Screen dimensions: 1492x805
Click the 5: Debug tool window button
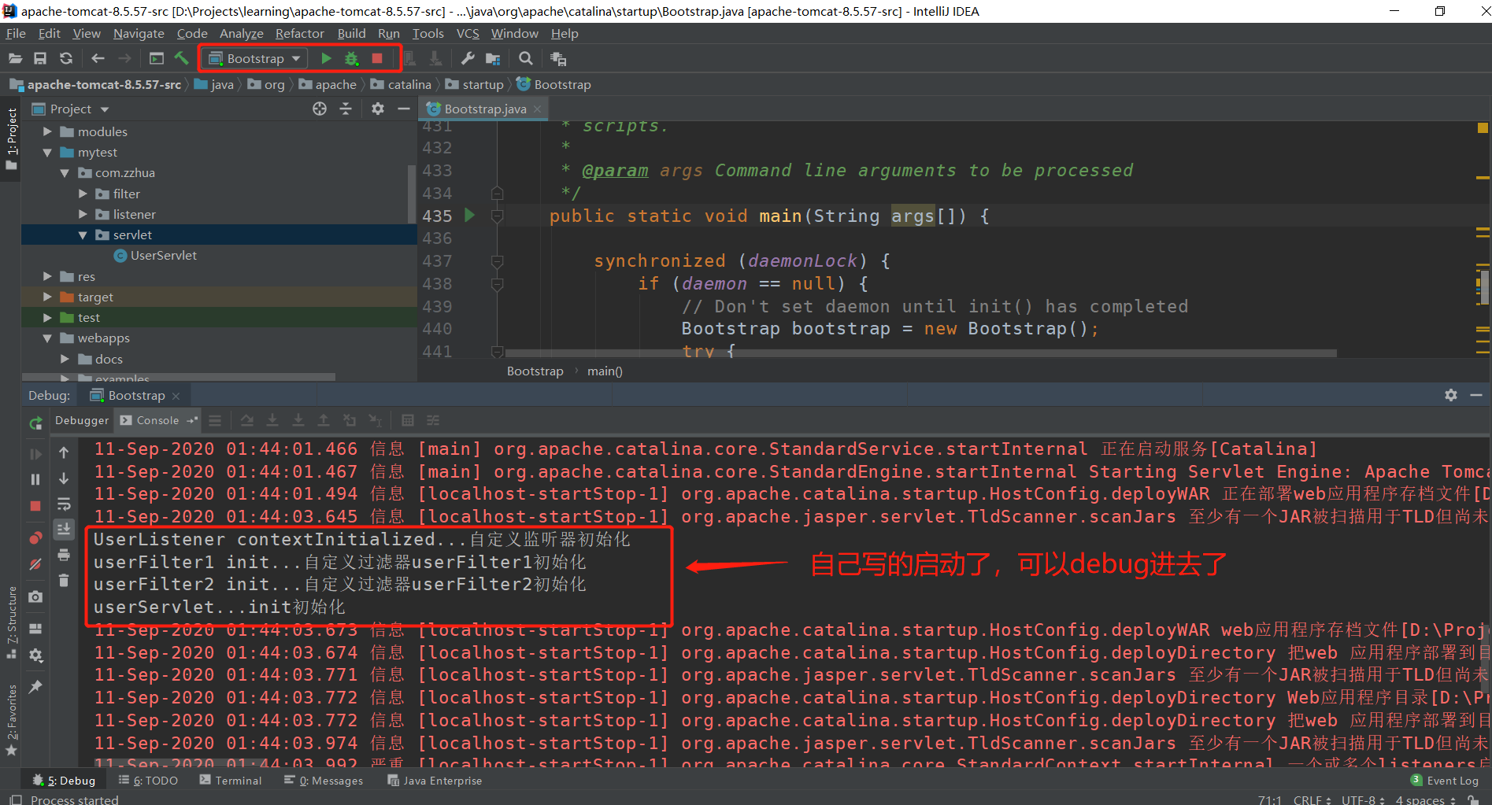(64, 781)
